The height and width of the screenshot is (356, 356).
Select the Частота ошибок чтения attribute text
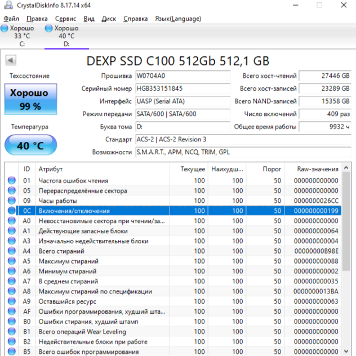pos(73,181)
